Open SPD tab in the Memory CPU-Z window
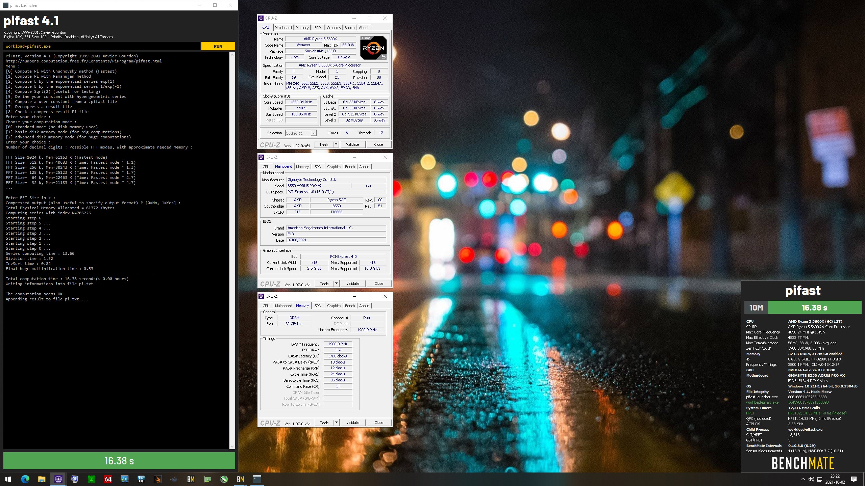This screenshot has height=486, width=865. [318, 306]
